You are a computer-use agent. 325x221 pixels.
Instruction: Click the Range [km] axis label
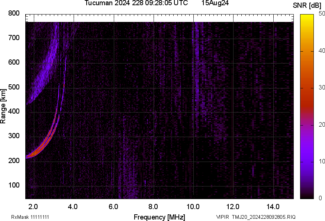[3, 106]
